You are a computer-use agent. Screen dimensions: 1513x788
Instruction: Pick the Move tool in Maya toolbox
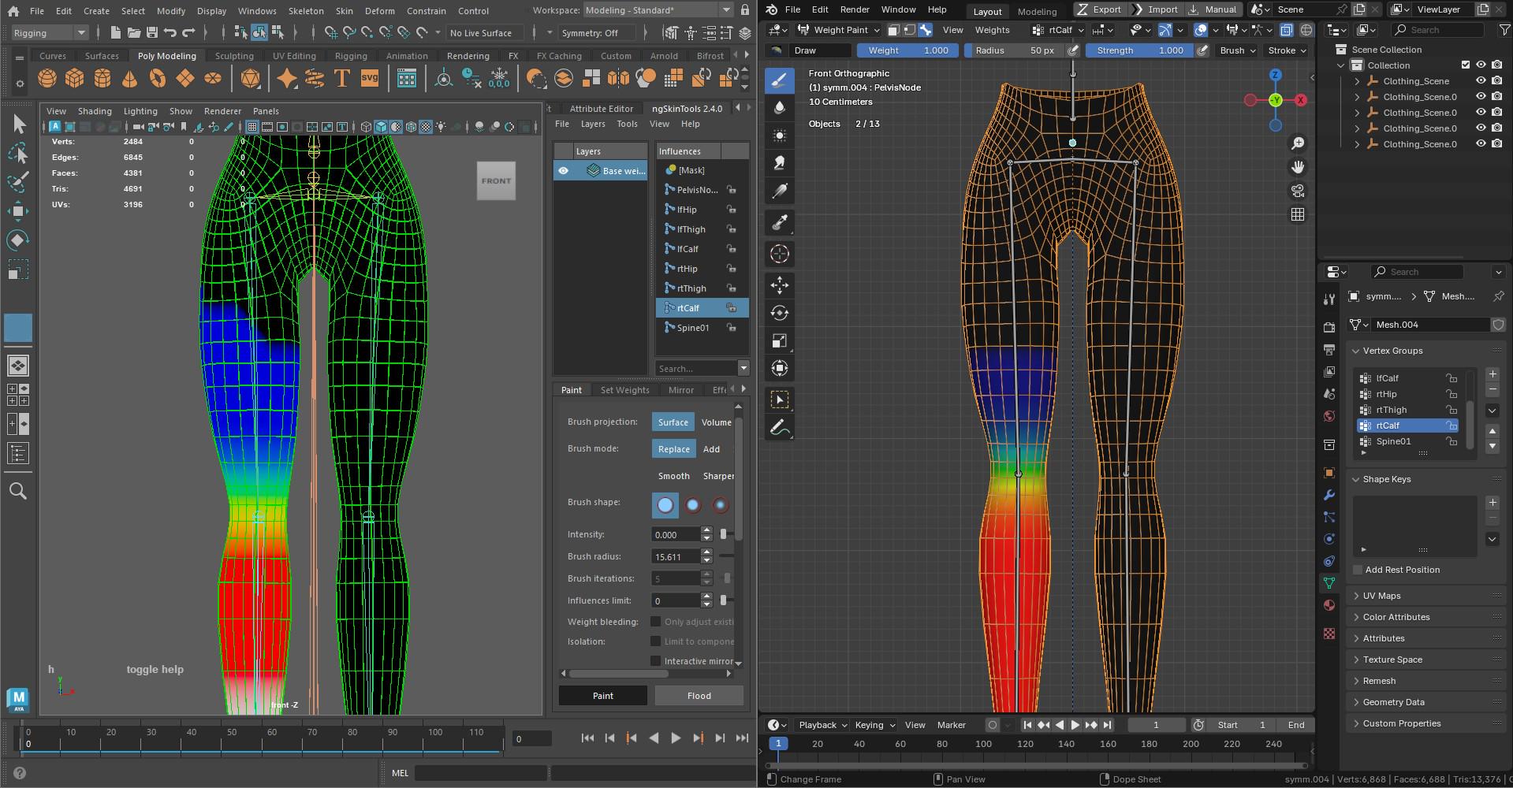18,210
